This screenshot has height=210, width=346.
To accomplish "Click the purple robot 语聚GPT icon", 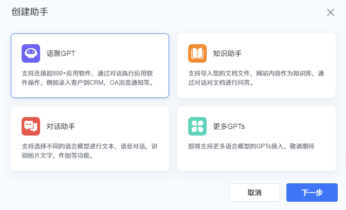I will click(x=31, y=53).
